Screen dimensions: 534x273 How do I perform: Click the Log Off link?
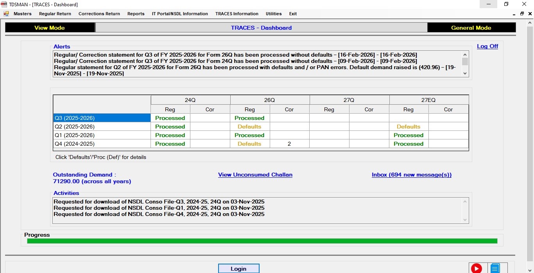[x=487, y=46]
